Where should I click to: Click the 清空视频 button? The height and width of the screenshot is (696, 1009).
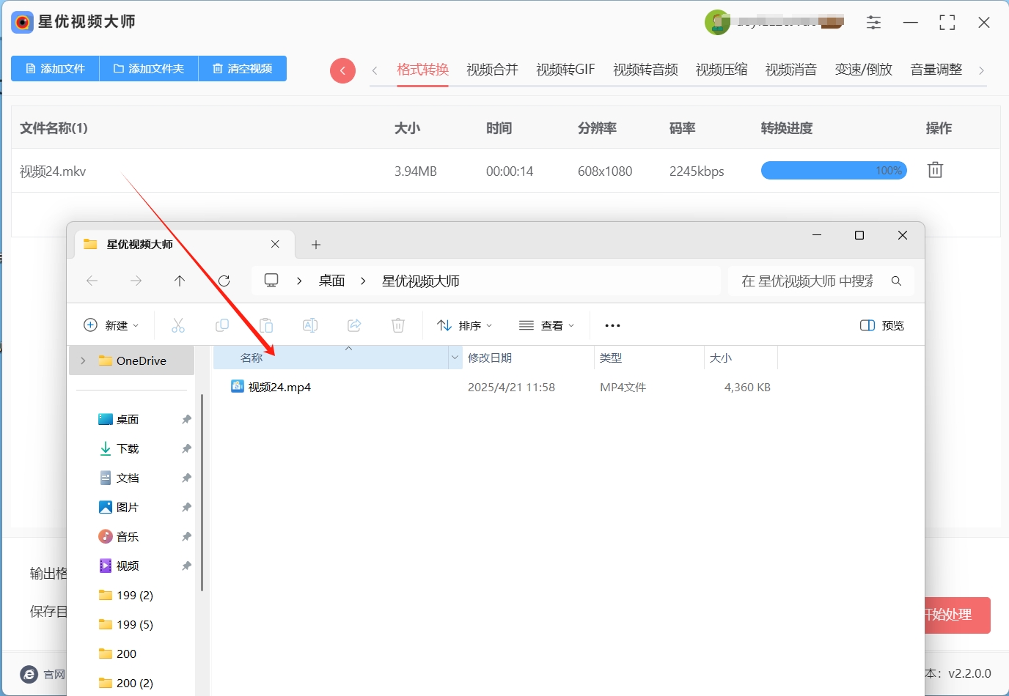pos(243,68)
